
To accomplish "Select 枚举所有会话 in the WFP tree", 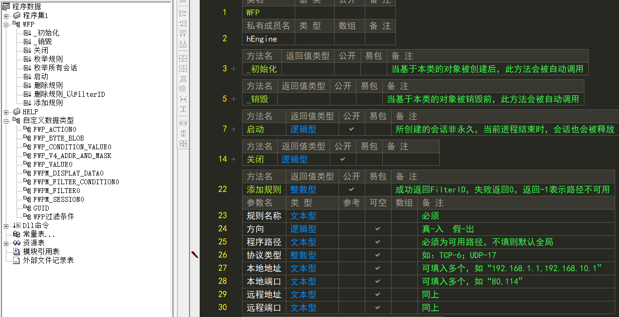I will click(56, 68).
